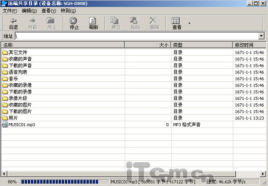Sort by the 名称 column header

pyautogui.click(x=63, y=45)
